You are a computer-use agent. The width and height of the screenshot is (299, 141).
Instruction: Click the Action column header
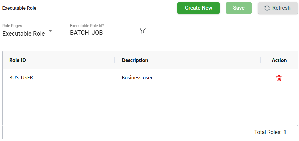click(x=279, y=60)
